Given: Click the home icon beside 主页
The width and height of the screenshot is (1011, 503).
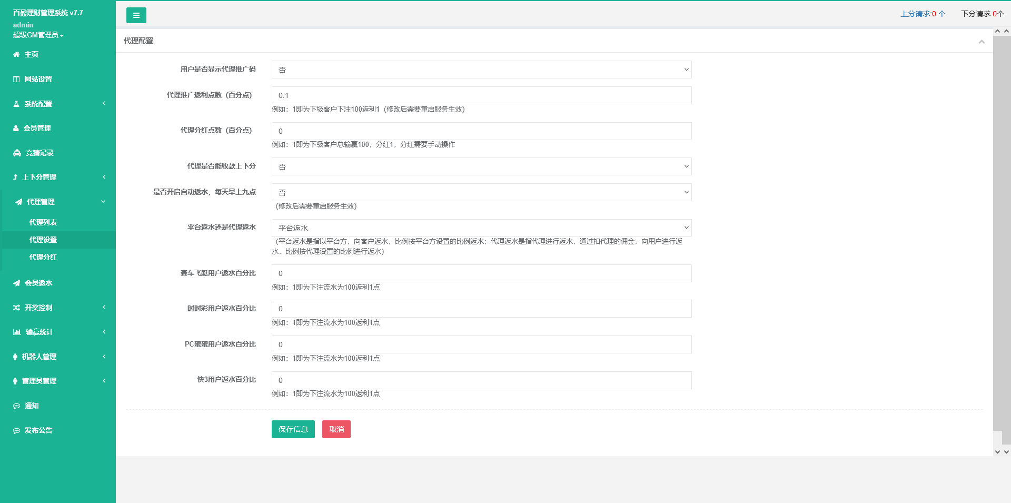Looking at the screenshot, I should (16, 54).
